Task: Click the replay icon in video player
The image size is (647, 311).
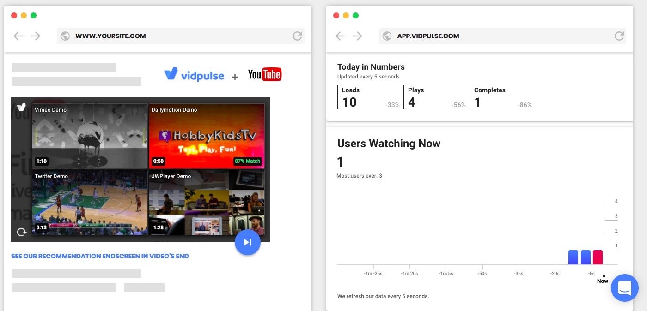Action: tap(21, 232)
